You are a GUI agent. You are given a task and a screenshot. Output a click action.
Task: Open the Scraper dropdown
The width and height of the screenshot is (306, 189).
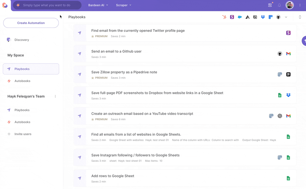tap(123, 5)
